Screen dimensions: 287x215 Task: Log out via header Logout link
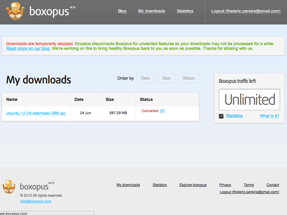(x=246, y=11)
